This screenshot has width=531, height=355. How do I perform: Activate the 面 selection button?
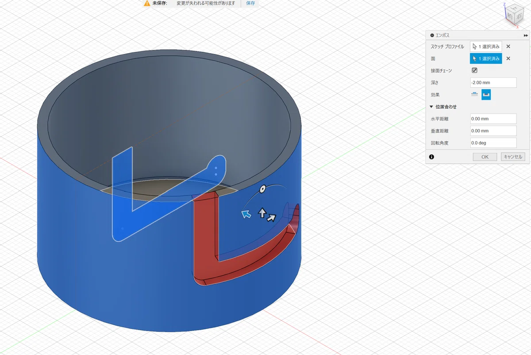(x=486, y=58)
